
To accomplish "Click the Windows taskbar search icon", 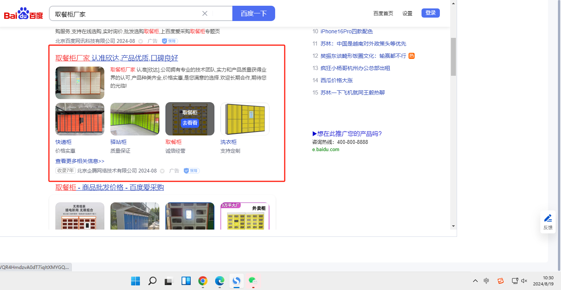I will tap(152, 281).
